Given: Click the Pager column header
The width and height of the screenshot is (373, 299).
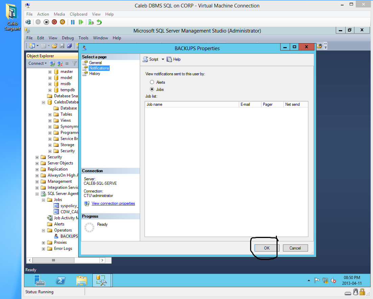Looking at the screenshot, I should click(272, 104).
